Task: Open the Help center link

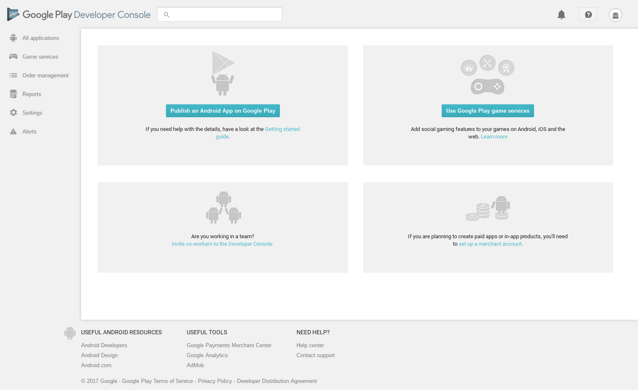Action: coord(310,346)
